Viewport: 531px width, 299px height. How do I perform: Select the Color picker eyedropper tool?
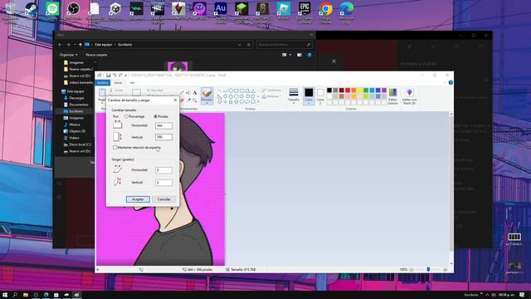[x=188, y=100]
